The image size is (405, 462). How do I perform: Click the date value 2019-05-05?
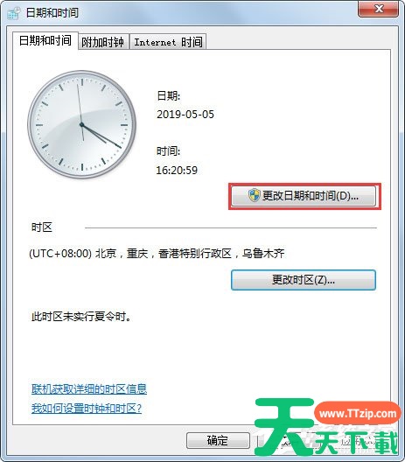tap(185, 115)
